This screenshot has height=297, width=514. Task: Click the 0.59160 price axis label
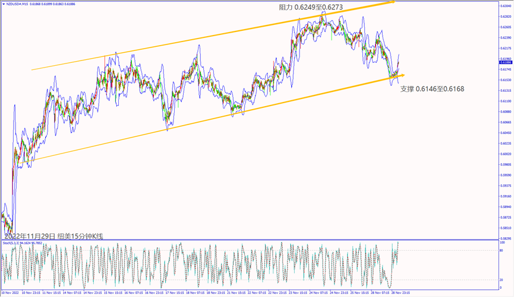[506, 196]
